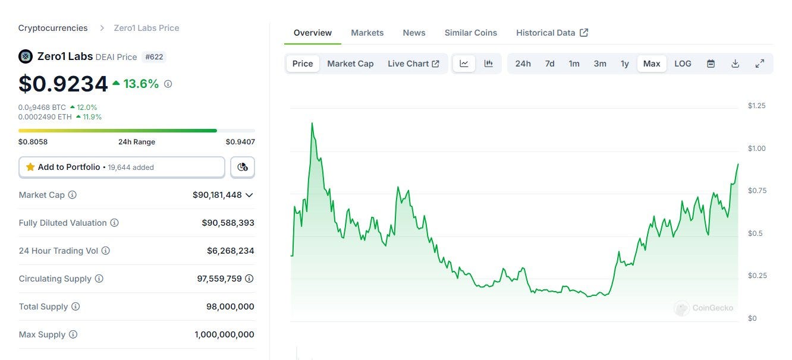Click the $0.8058 range low value
The height and width of the screenshot is (360, 792).
(x=33, y=142)
